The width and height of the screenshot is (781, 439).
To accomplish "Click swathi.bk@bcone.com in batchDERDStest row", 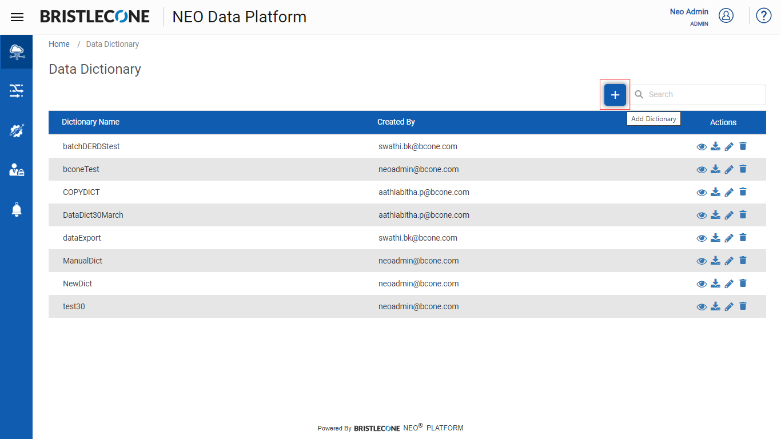I will click(x=418, y=146).
